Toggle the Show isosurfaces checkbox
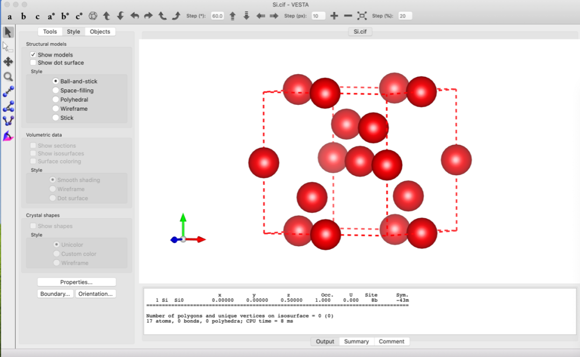Viewport: 580px width, 357px height. [x=33, y=153]
